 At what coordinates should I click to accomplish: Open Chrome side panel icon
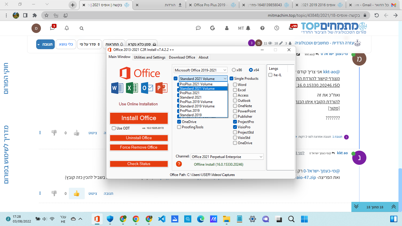tap(25, 15)
